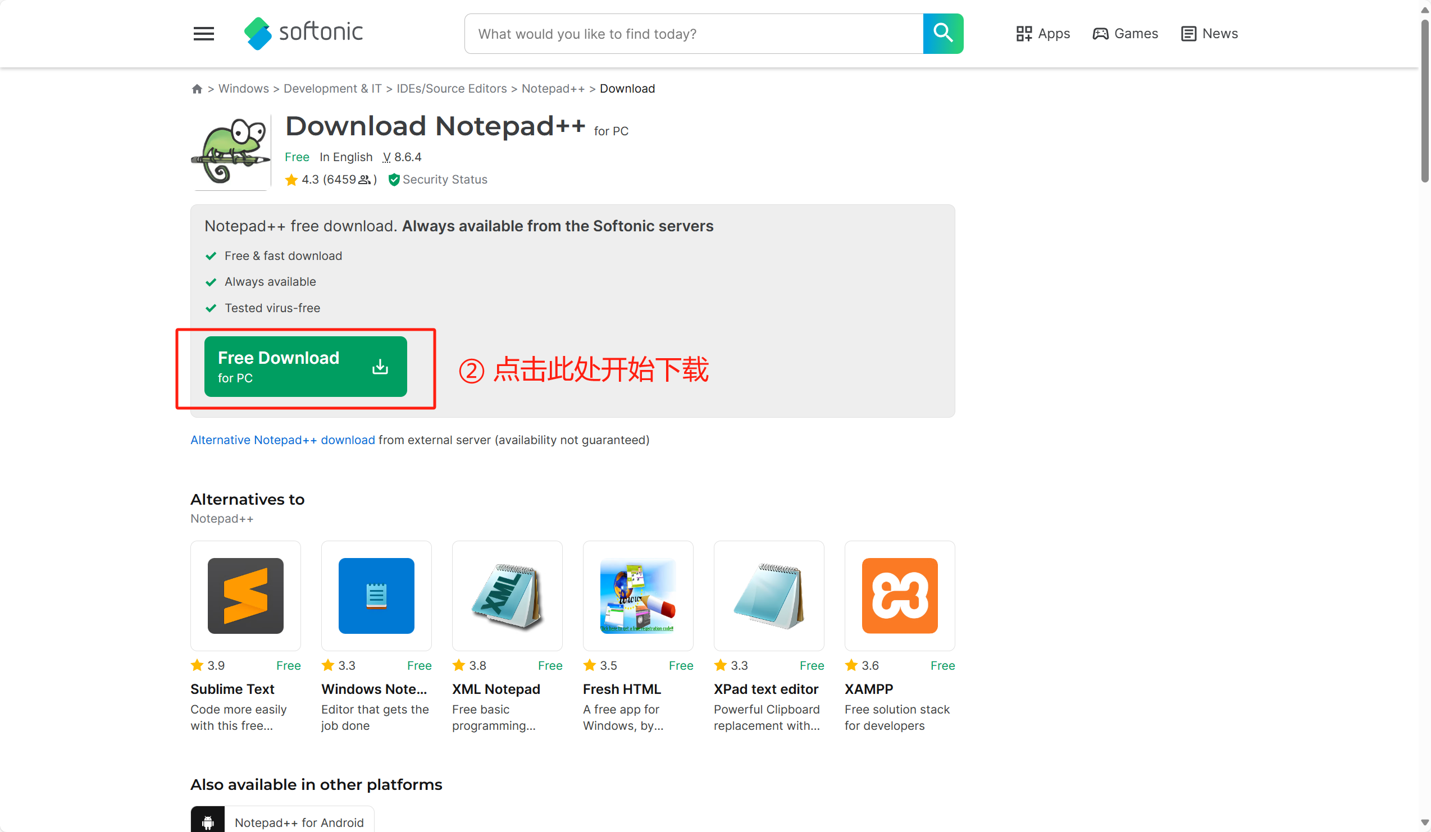Open Alternative Notepad++ download link

[282, 440]
